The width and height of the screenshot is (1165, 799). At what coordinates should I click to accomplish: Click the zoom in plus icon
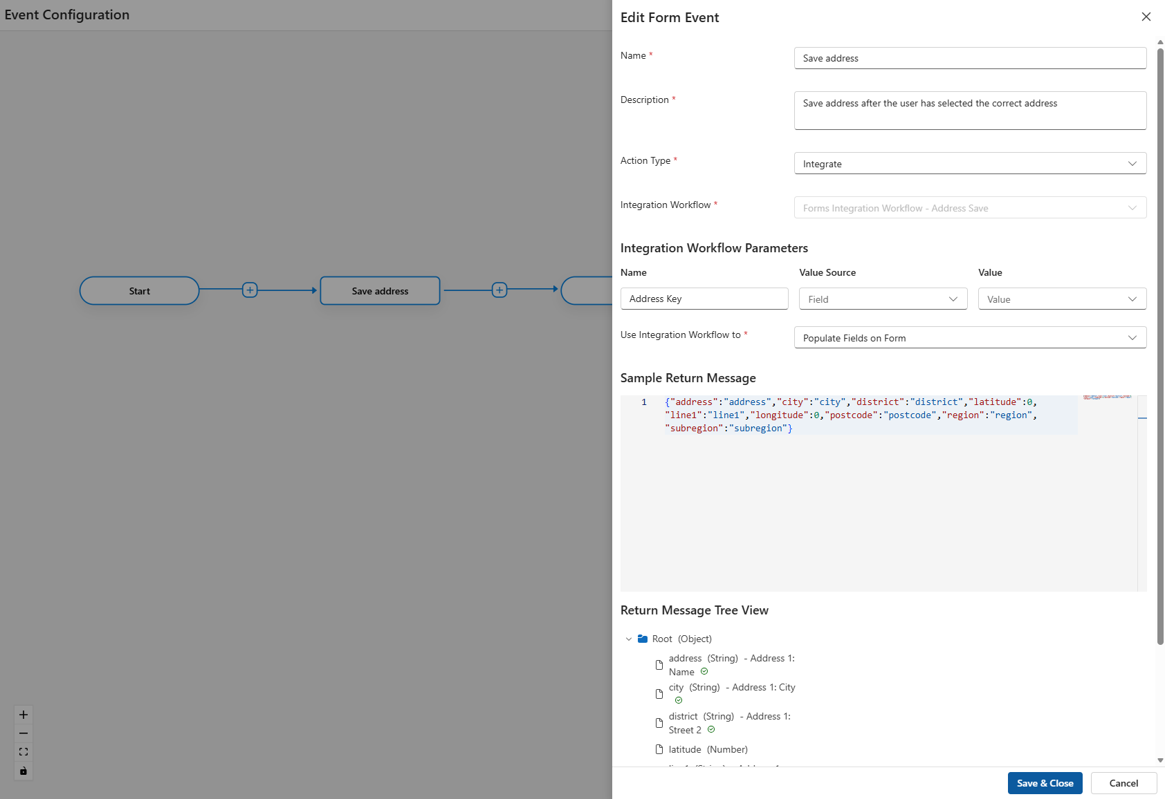[24, 715]
